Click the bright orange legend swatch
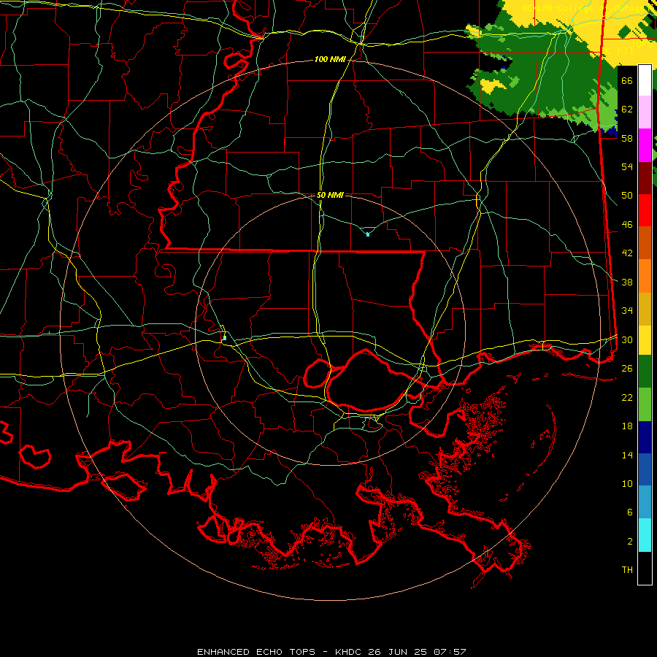Viewport: 657px width, 657px height. (645, 276)
